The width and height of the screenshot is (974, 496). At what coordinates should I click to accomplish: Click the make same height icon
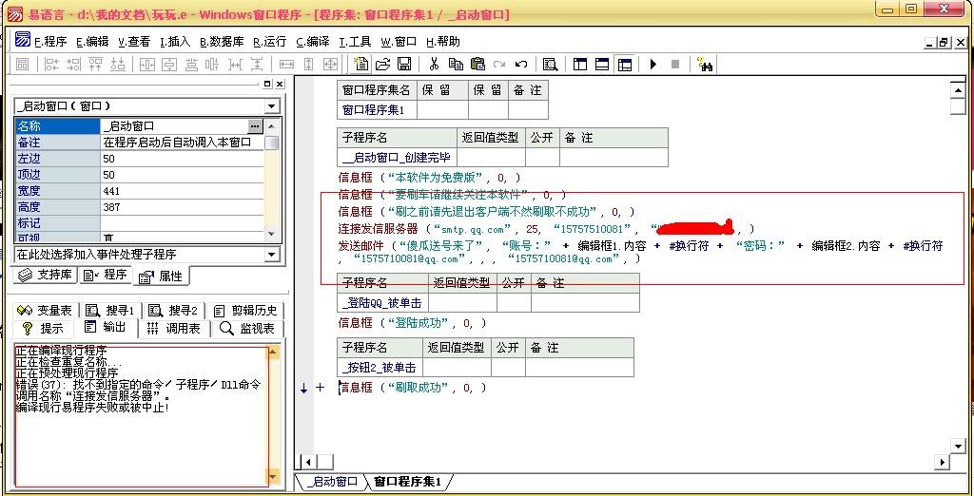coord(309,64)
